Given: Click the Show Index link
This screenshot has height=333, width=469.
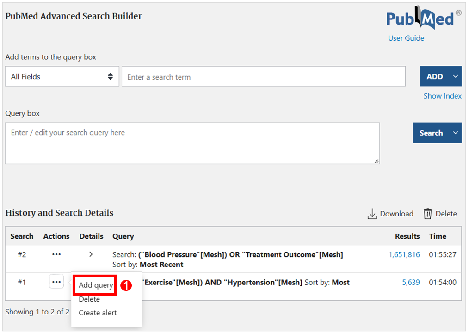Looking at the screenshot, I should (x=442, y=96).
